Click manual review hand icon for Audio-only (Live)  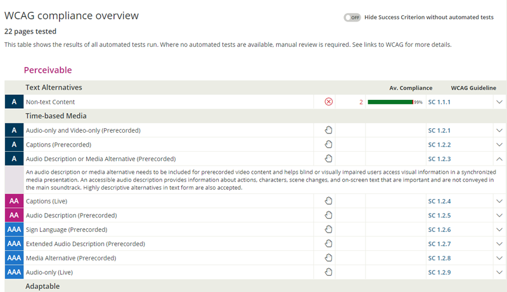coord(328,272)
